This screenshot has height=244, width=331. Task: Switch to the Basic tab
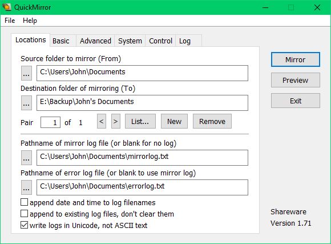tap(61, 41)
